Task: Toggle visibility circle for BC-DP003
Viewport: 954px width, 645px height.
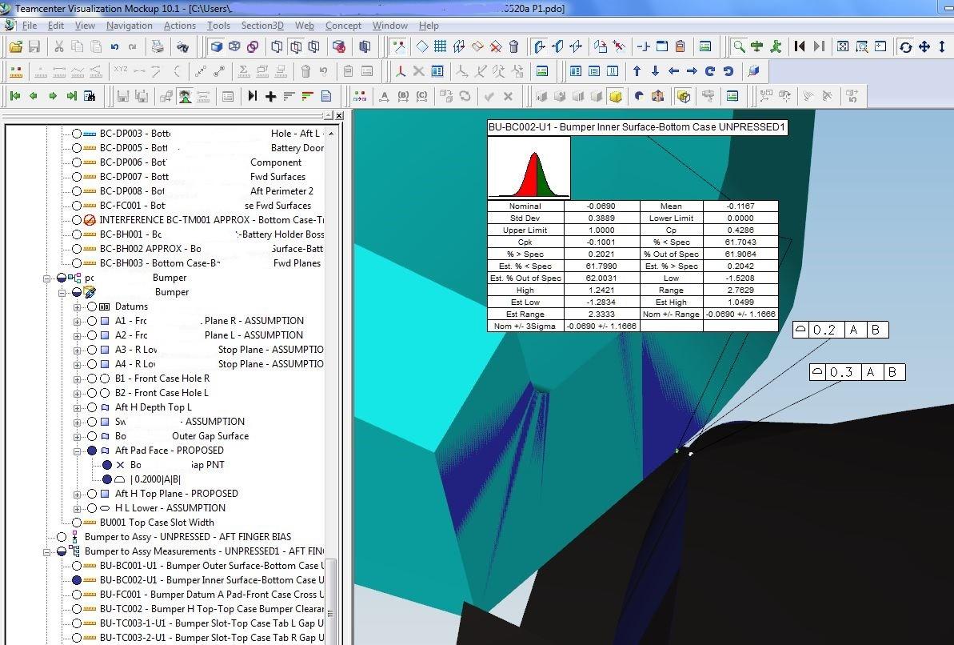Action: tap(77, 134)
